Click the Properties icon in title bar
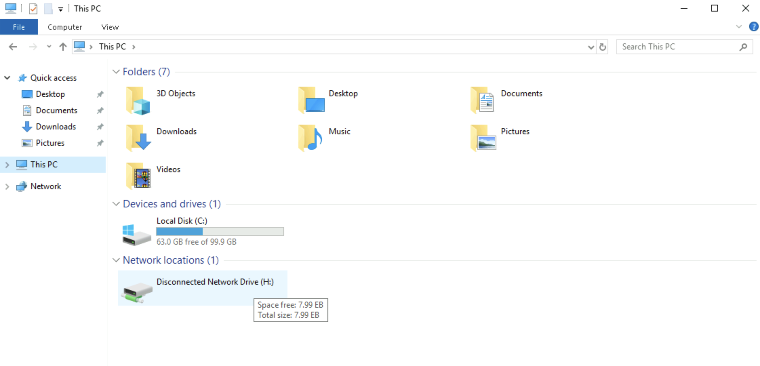 (33, 8)
